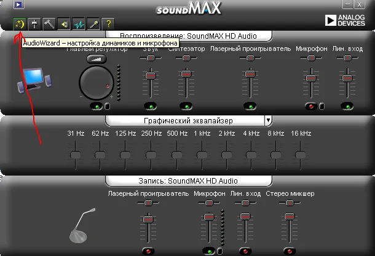Click playback Лин. вход balance slider
This screenshot has width=375, height=256.
(x=347, y=58)
